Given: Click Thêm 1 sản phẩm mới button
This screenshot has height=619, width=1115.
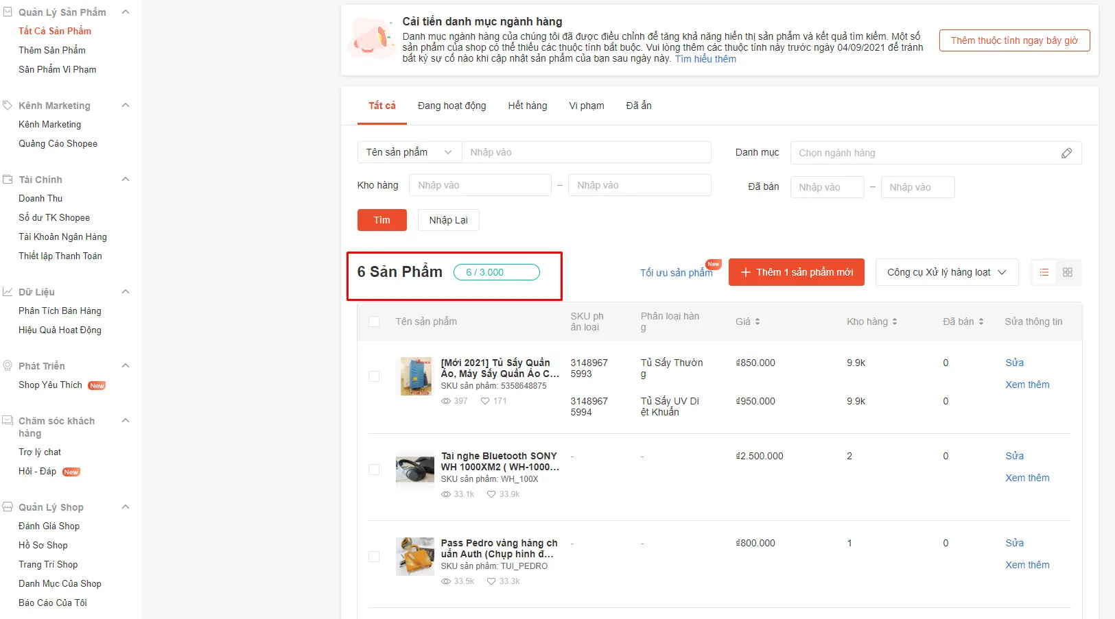Looking at the screenshot, I should [x=797, y=272].
